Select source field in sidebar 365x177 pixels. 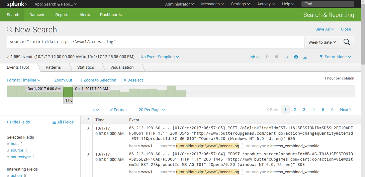pyautogui.click(x=17, y=150)
